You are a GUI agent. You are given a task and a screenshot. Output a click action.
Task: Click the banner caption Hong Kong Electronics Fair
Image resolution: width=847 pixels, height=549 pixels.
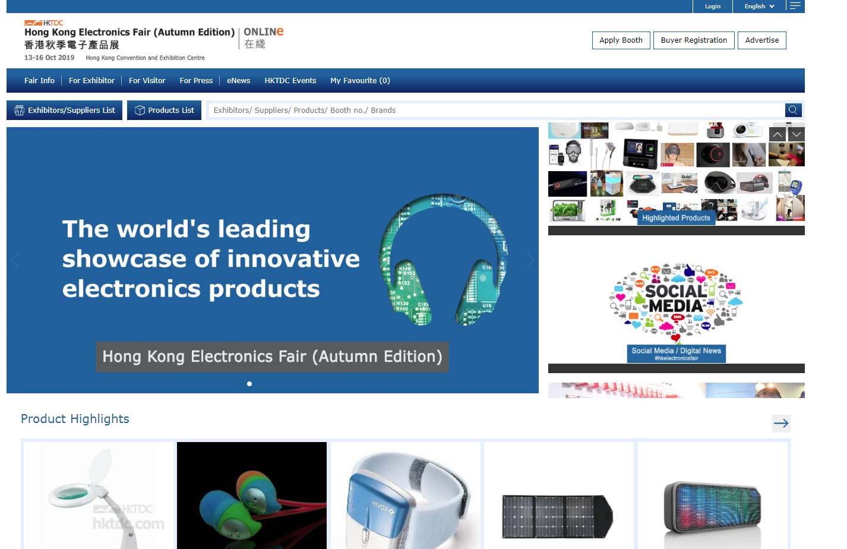click(272, 356)
